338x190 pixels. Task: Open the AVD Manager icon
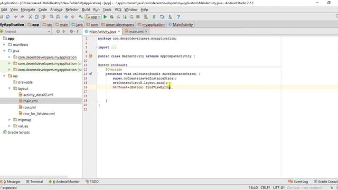click(146, 17)
